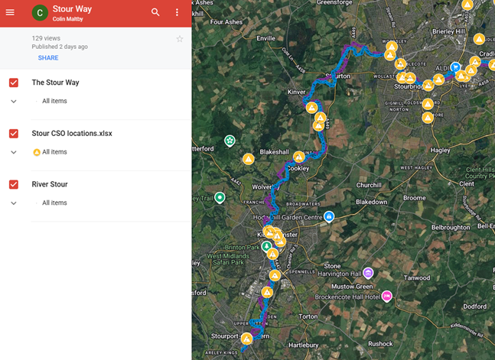Click the ALDI shopping cart marker

455,67
